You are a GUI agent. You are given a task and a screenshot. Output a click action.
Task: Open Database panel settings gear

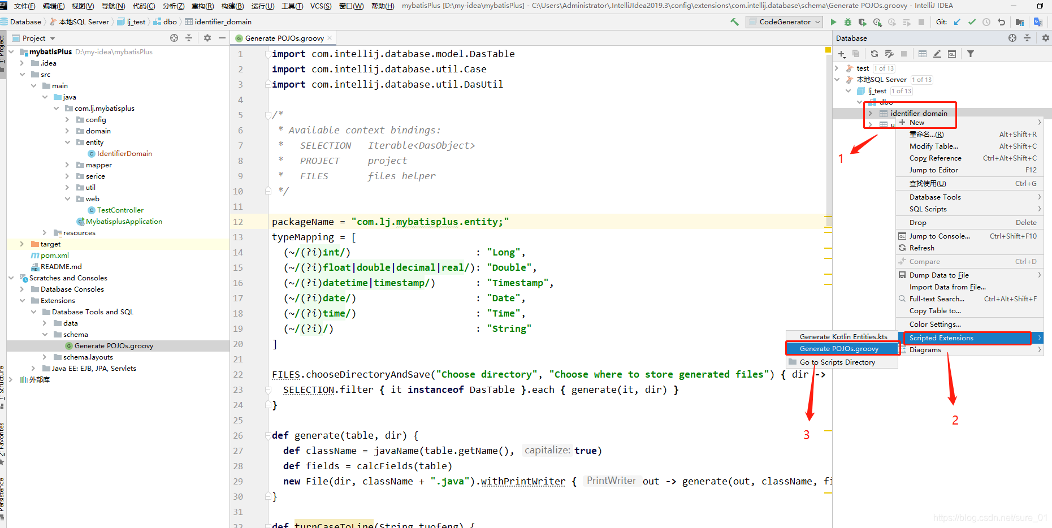coord(1046,38)
